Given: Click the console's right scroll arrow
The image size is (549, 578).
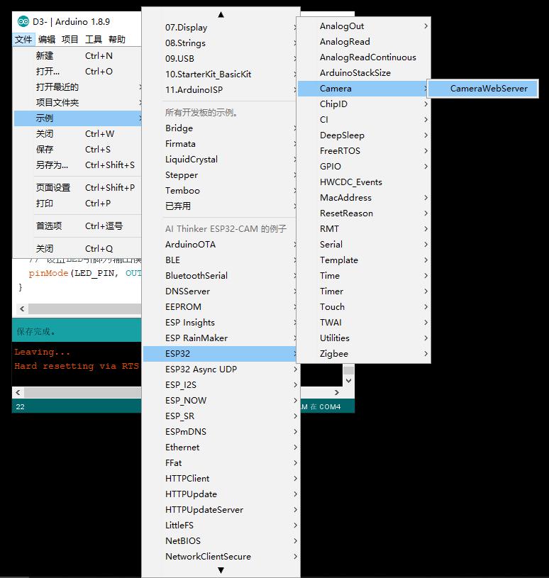Looking at the screenshot, I should pyautogui.click(x=337, y=393).
